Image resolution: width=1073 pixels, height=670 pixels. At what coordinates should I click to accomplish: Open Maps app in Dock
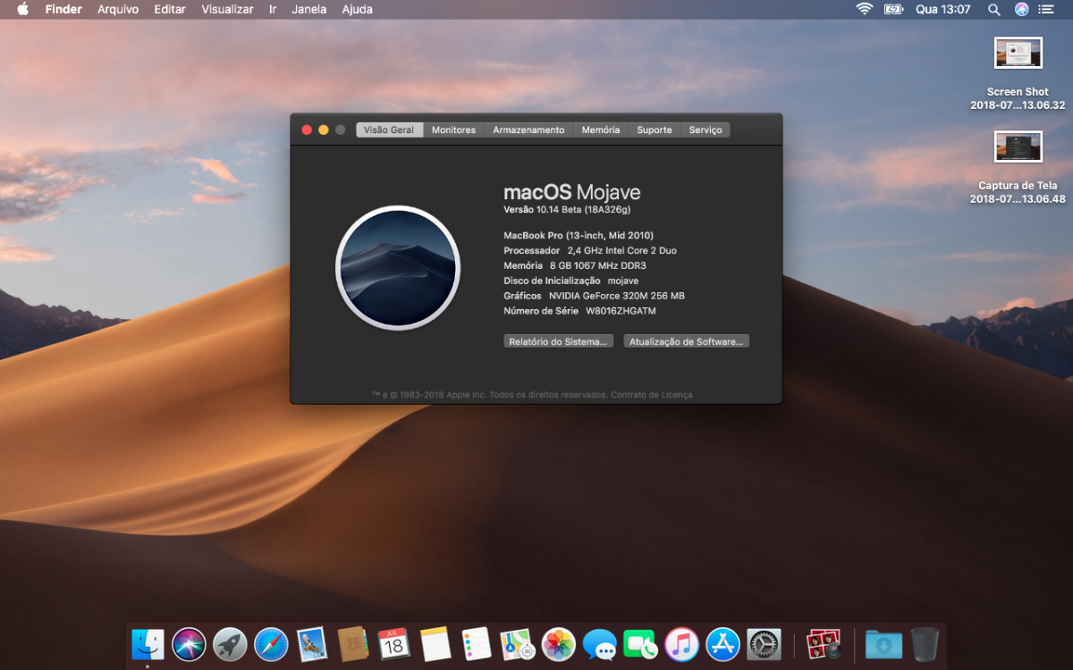[518, 644]
